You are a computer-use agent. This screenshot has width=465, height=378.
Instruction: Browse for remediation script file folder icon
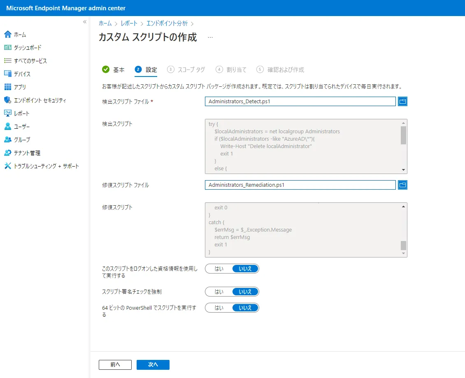402,185
